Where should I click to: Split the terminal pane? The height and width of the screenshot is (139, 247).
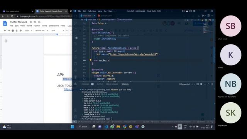click(198, 84)
